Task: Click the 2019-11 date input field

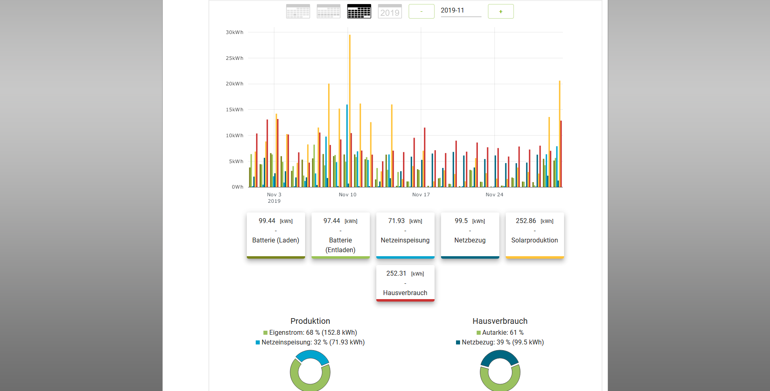Action: tap(460, 11)
